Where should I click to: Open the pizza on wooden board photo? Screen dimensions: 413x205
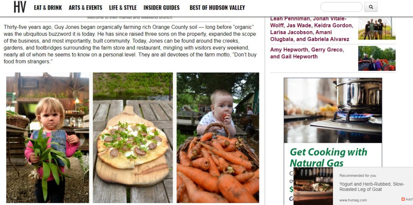click(x=133, y=138)
